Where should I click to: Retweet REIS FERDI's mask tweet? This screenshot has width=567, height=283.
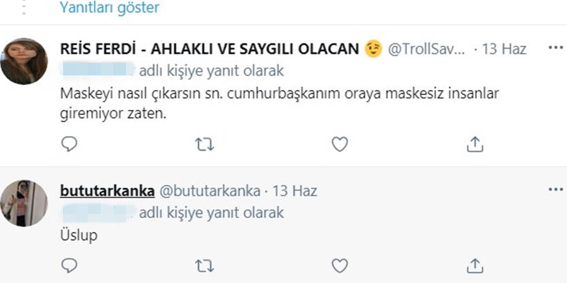coord(205,145)
